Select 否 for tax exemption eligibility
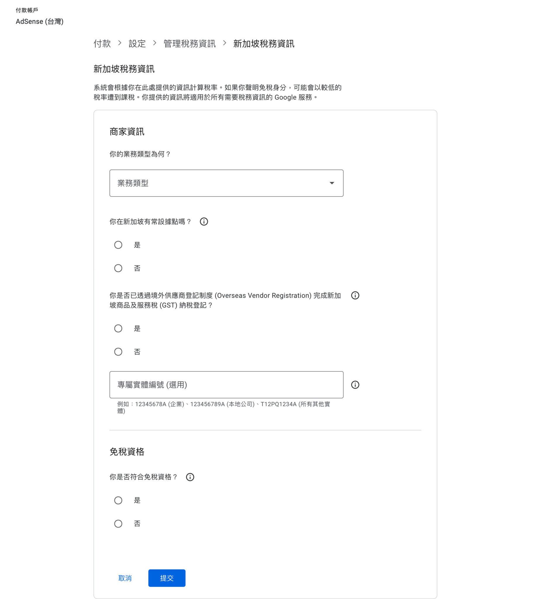558x599 pixels. tap(118, 524)
